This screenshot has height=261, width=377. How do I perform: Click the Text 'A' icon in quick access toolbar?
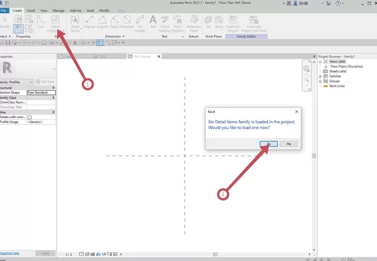[75, 43]
